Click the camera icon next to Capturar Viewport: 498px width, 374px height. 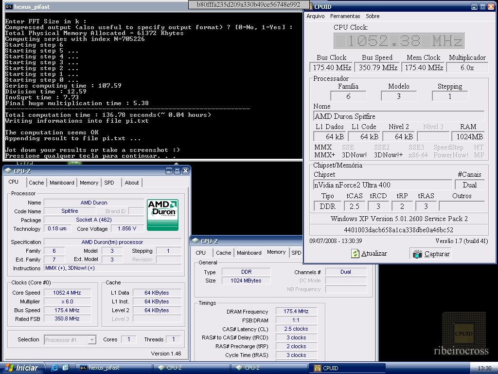click(417, 254)
